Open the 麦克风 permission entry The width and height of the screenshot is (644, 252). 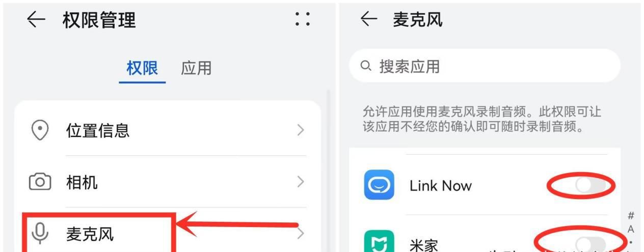click(168, 234)
